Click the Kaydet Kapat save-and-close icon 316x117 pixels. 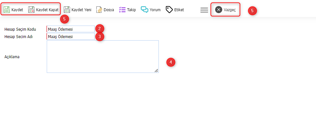point(31,10)
